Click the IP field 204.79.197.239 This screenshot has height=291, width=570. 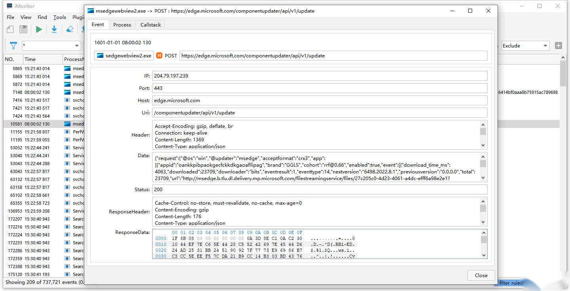pyautogui.click(x=320, y=76)
